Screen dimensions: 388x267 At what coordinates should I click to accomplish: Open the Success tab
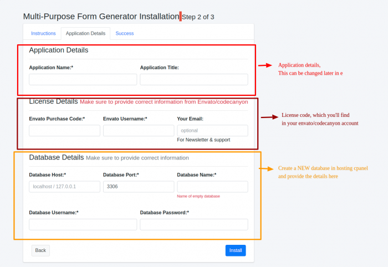(x=125, y=33)
